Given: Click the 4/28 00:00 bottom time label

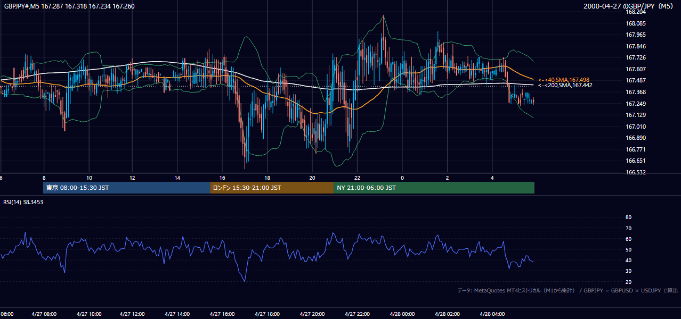Looking at the screenshot, I should pos(402,314).
